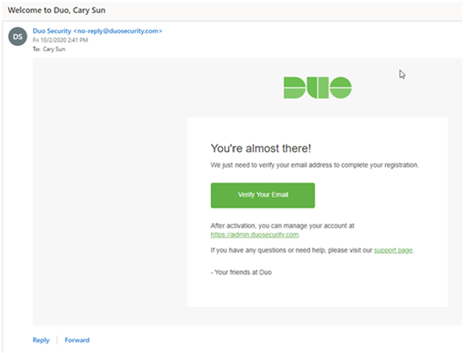464x353 pixels.
Task: Click the DS sender avatar circle
Action: click(18, 37)
